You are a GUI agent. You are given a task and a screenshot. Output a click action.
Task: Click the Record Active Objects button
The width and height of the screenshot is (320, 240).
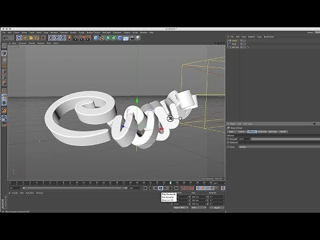pyautogui.click(x=183, y=188)
